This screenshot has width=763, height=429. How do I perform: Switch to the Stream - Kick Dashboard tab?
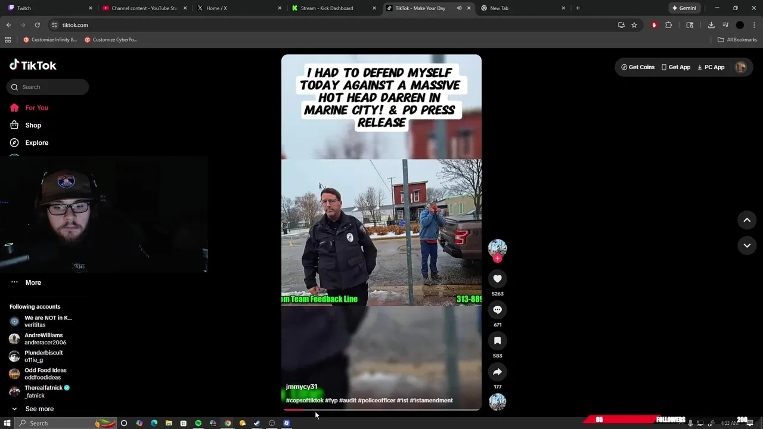coord(334,8)
